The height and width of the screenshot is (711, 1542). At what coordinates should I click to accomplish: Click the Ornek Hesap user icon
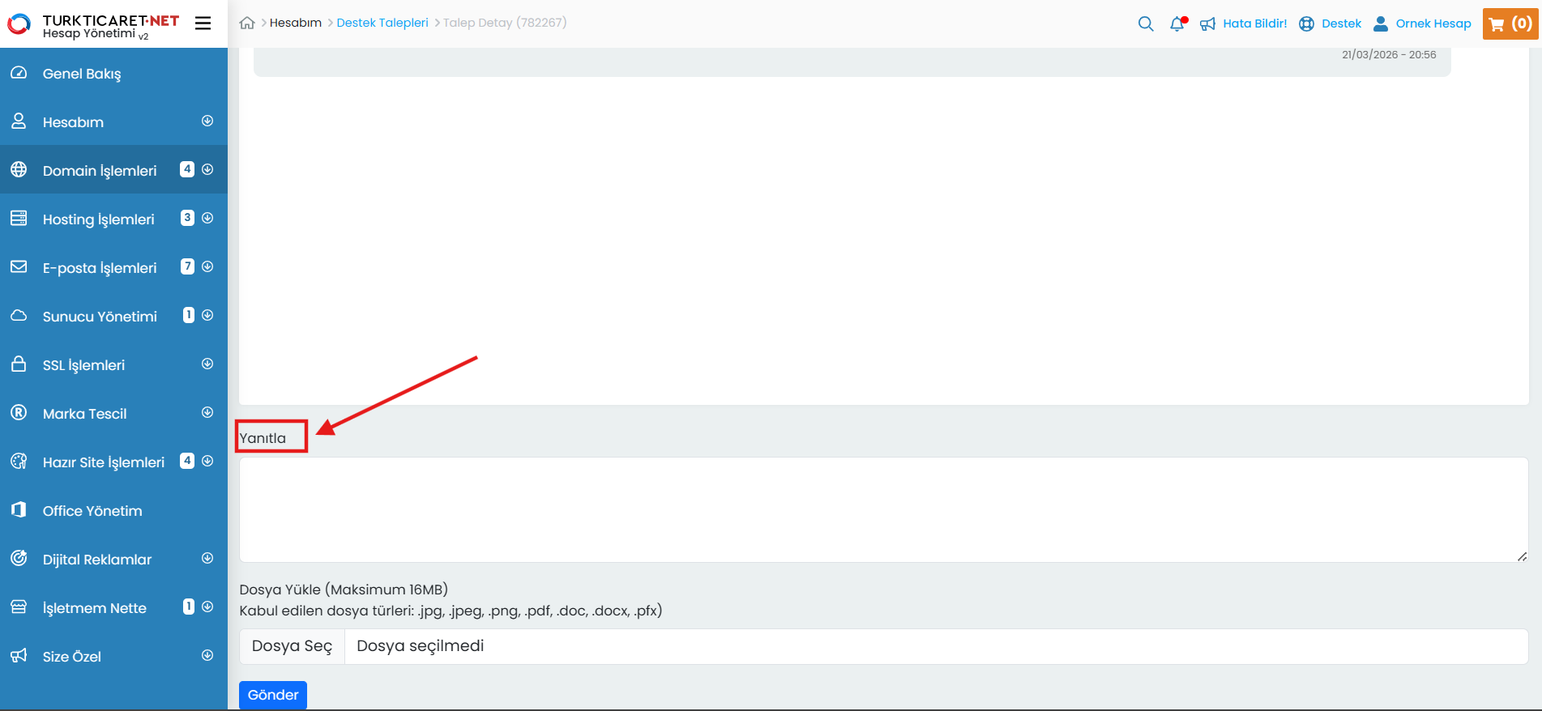tap(1381, 23)
